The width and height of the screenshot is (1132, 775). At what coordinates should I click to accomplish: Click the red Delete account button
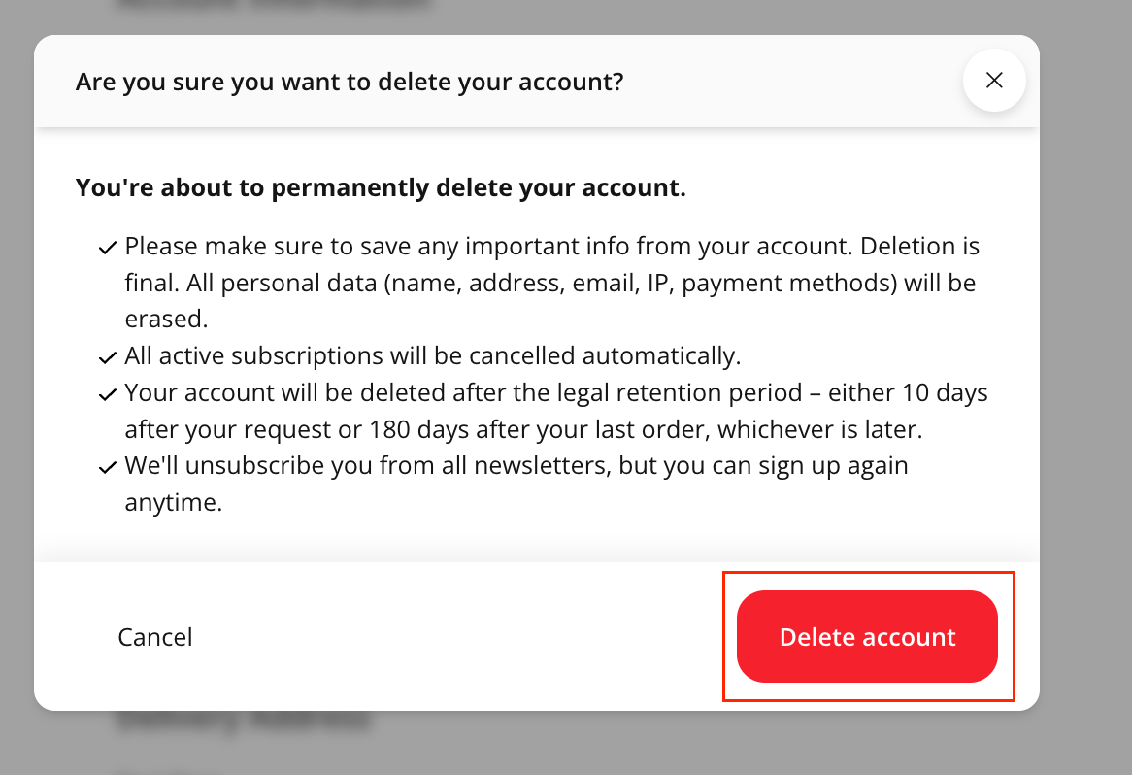point(867,637)
